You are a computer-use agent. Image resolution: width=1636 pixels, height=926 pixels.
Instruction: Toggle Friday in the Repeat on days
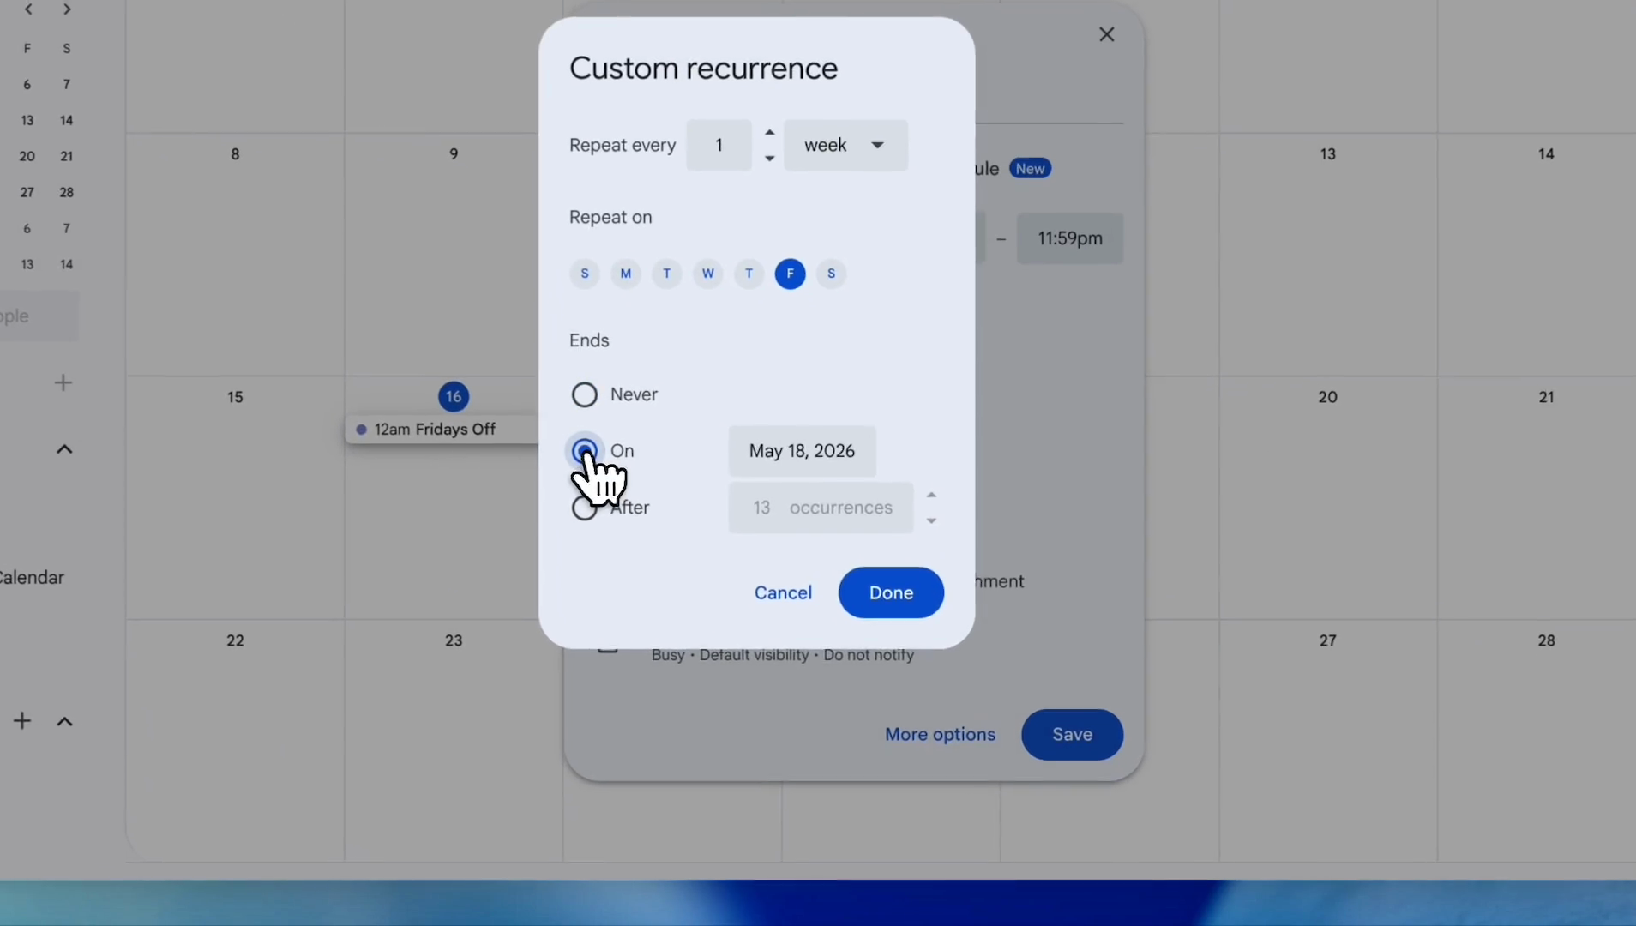coord(790,274)
